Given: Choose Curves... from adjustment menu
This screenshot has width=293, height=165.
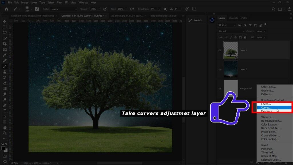Looking at the screenshot, I should pos(274,108).
